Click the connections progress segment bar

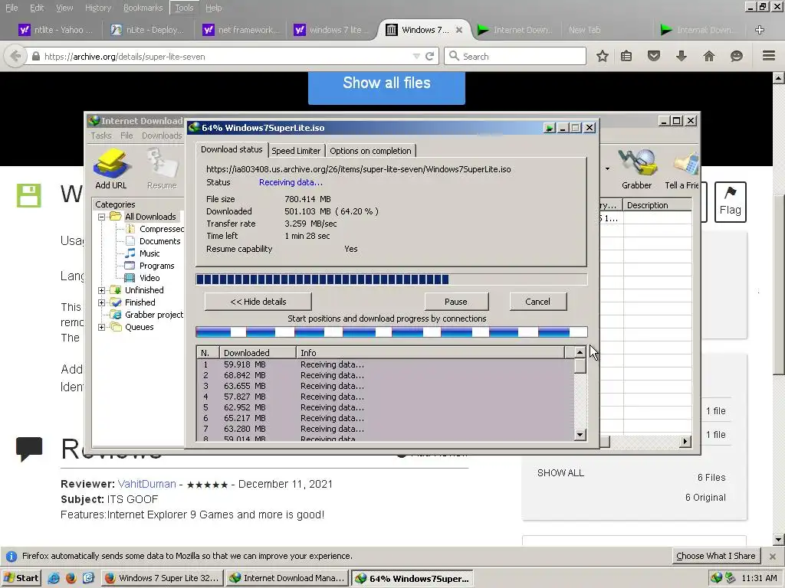pos(392,332)
